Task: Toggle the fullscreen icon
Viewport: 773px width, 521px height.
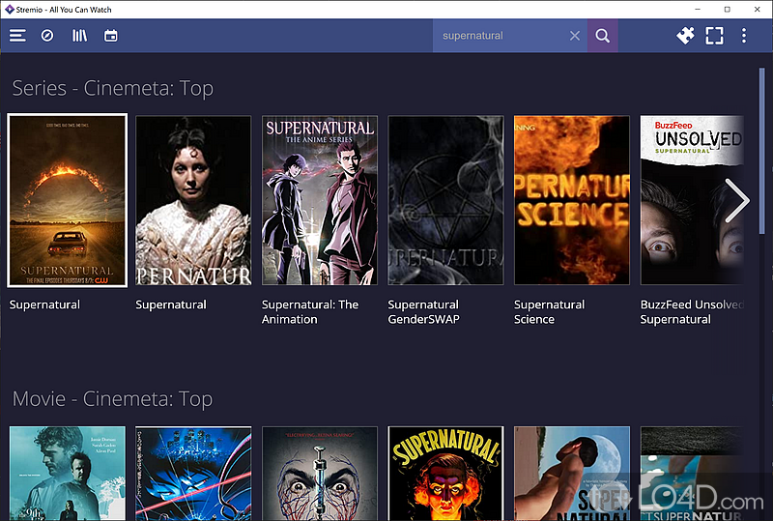Action: [714, 36]
